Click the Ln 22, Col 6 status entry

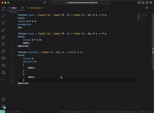coord(65,112)
